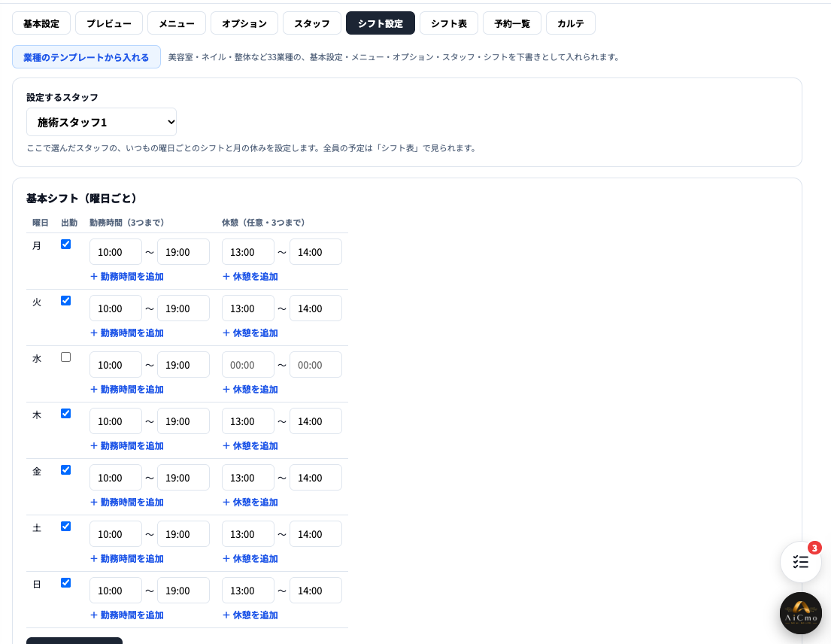Edit Tuesday (火) break end 14:00 field

pyautogui.click(x=316, y=308)
